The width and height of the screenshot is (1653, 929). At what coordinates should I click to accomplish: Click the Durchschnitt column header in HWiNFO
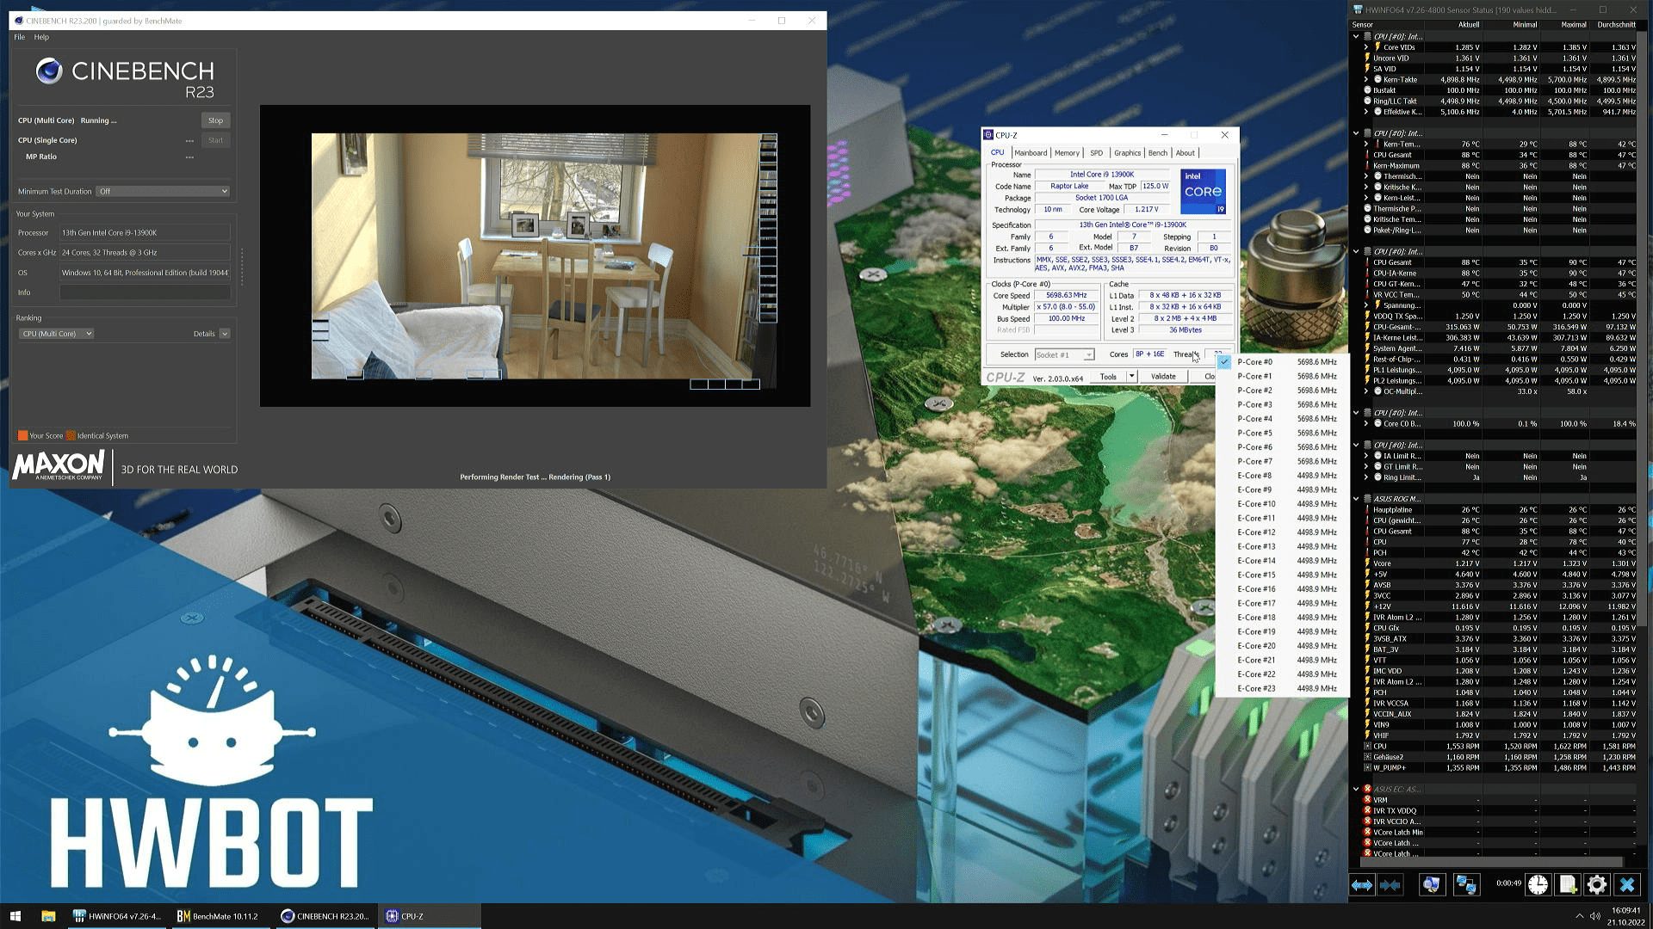[x=1616, y=25]
